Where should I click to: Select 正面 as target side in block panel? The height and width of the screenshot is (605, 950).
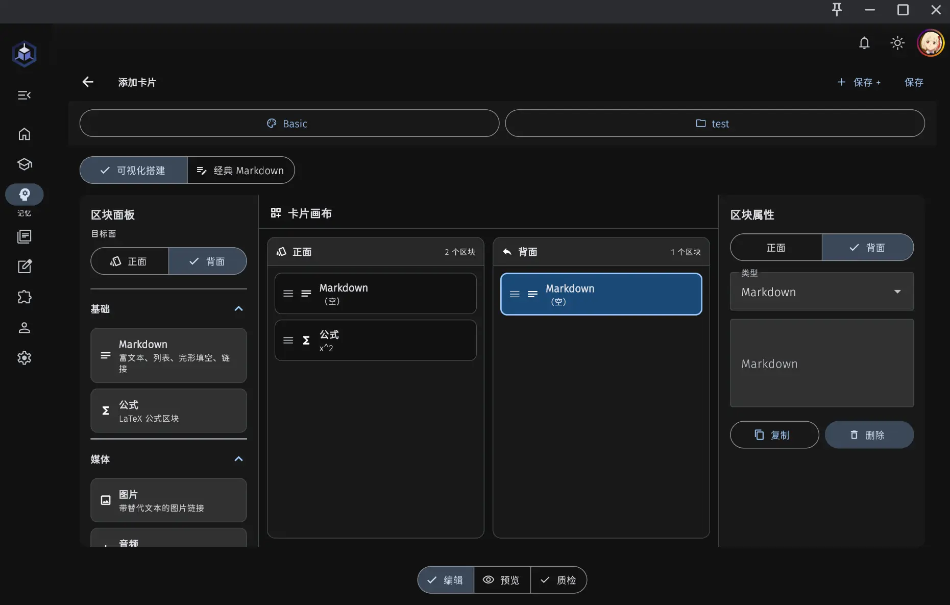click(x=130, y=261)
